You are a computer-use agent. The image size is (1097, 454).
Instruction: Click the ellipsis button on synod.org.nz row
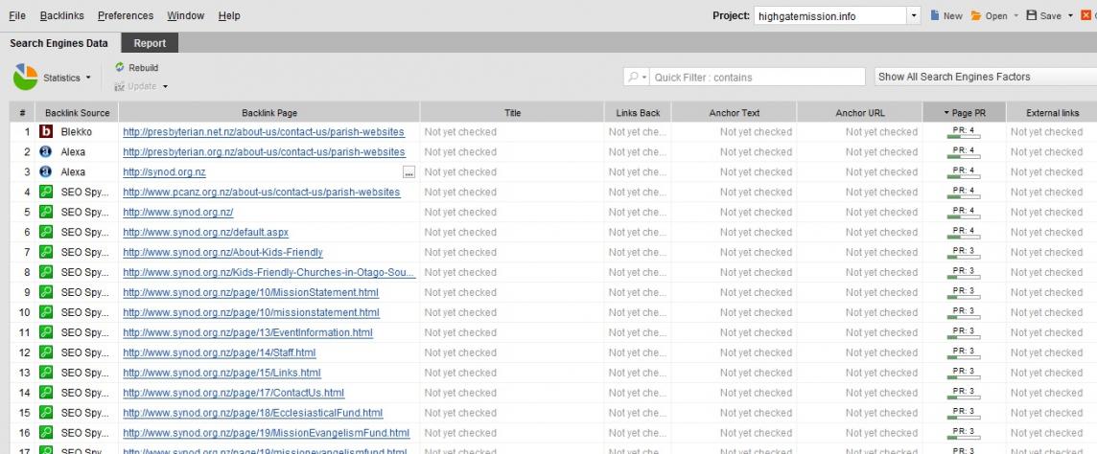tap(409, 172)
